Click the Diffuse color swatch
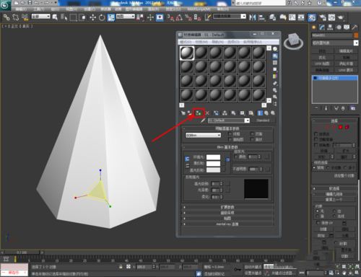The width and height of the screenshot is (361, 277). pyautogui.click(x=213, y=164)
